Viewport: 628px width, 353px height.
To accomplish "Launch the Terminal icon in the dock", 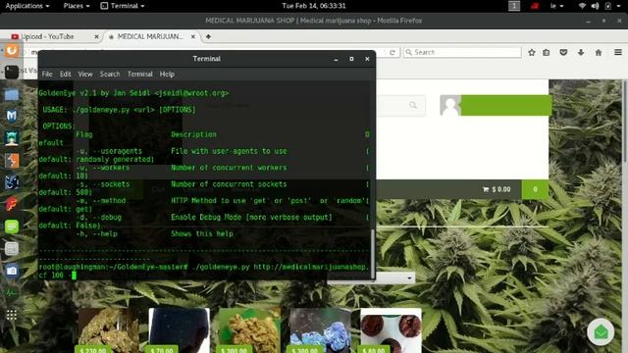I will coord(12,73).
